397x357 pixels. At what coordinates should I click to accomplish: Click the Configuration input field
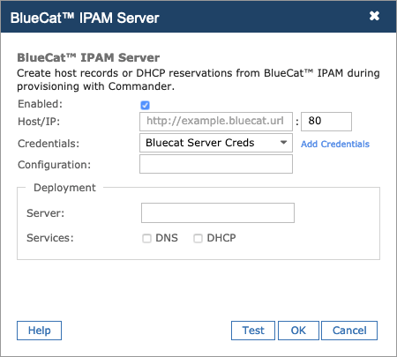coord(216,164)
